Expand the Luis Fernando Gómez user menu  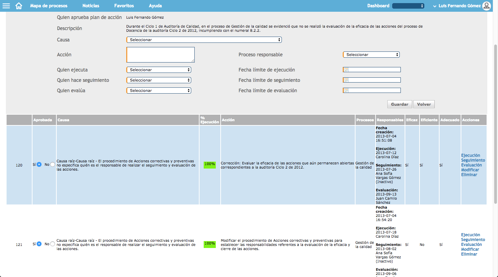click(456, 6)
